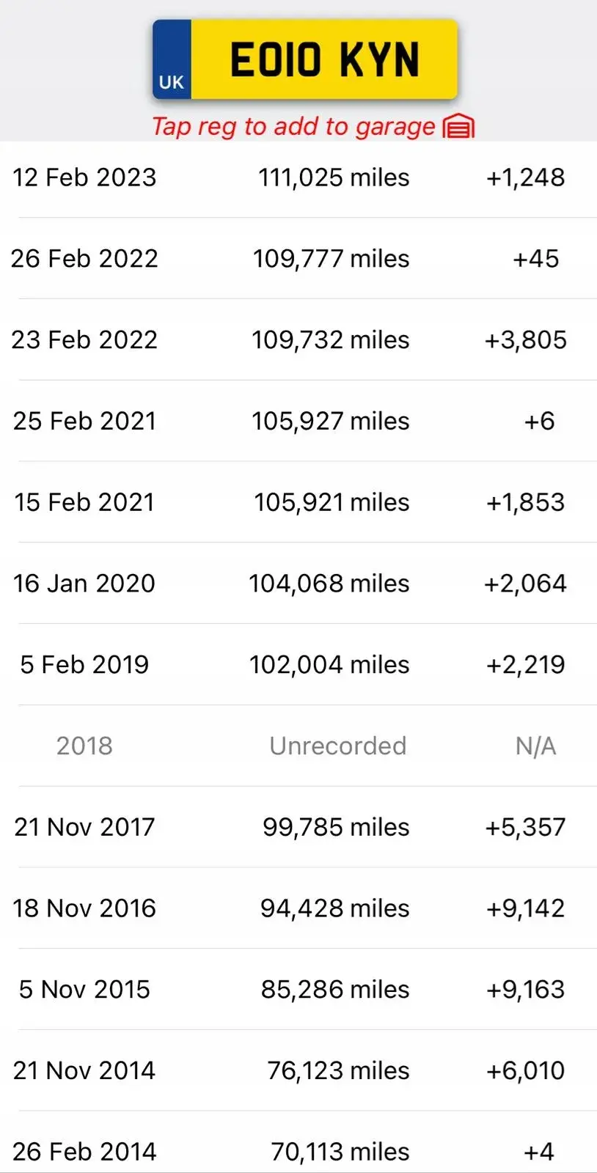Tap the 105,921 miles reading
The height and width of the screenshot is (1173, 597).
(x=332, y=502)
